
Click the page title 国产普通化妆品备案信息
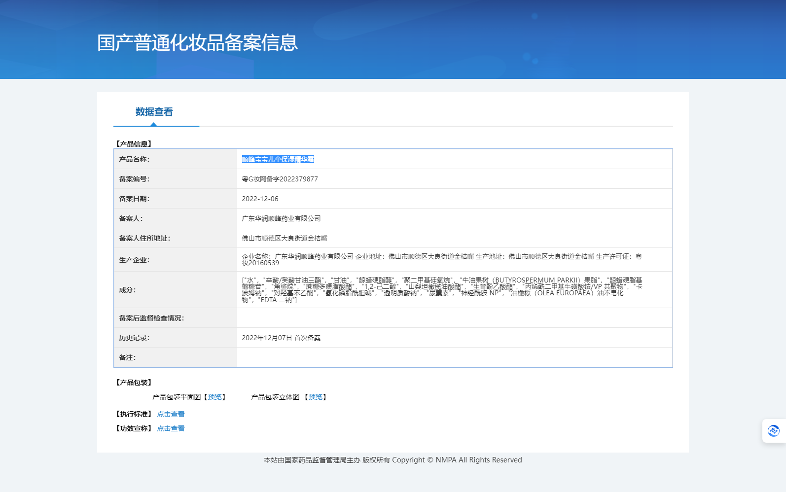click(x=197, y=43)
